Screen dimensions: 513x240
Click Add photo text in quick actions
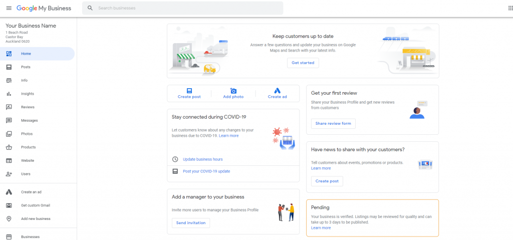coord(233,97)
